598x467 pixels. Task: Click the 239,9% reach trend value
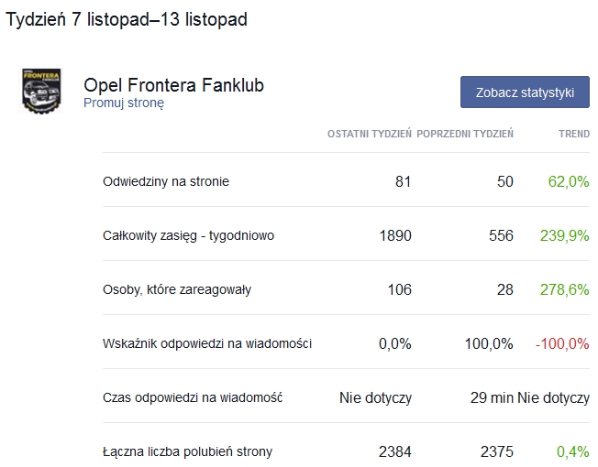pos(565,235)
